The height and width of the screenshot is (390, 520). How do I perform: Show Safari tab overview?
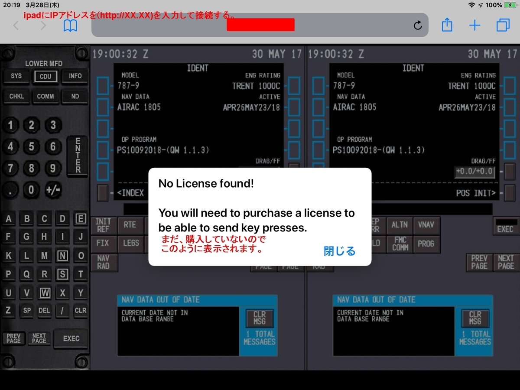[503, 26]
